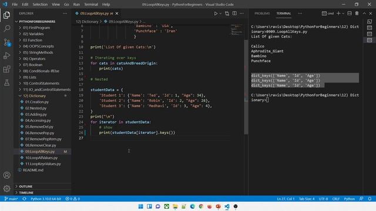Open the Accounts icon in activity bar
This screenshot has height=211, width=376.
tap(6, 175)
